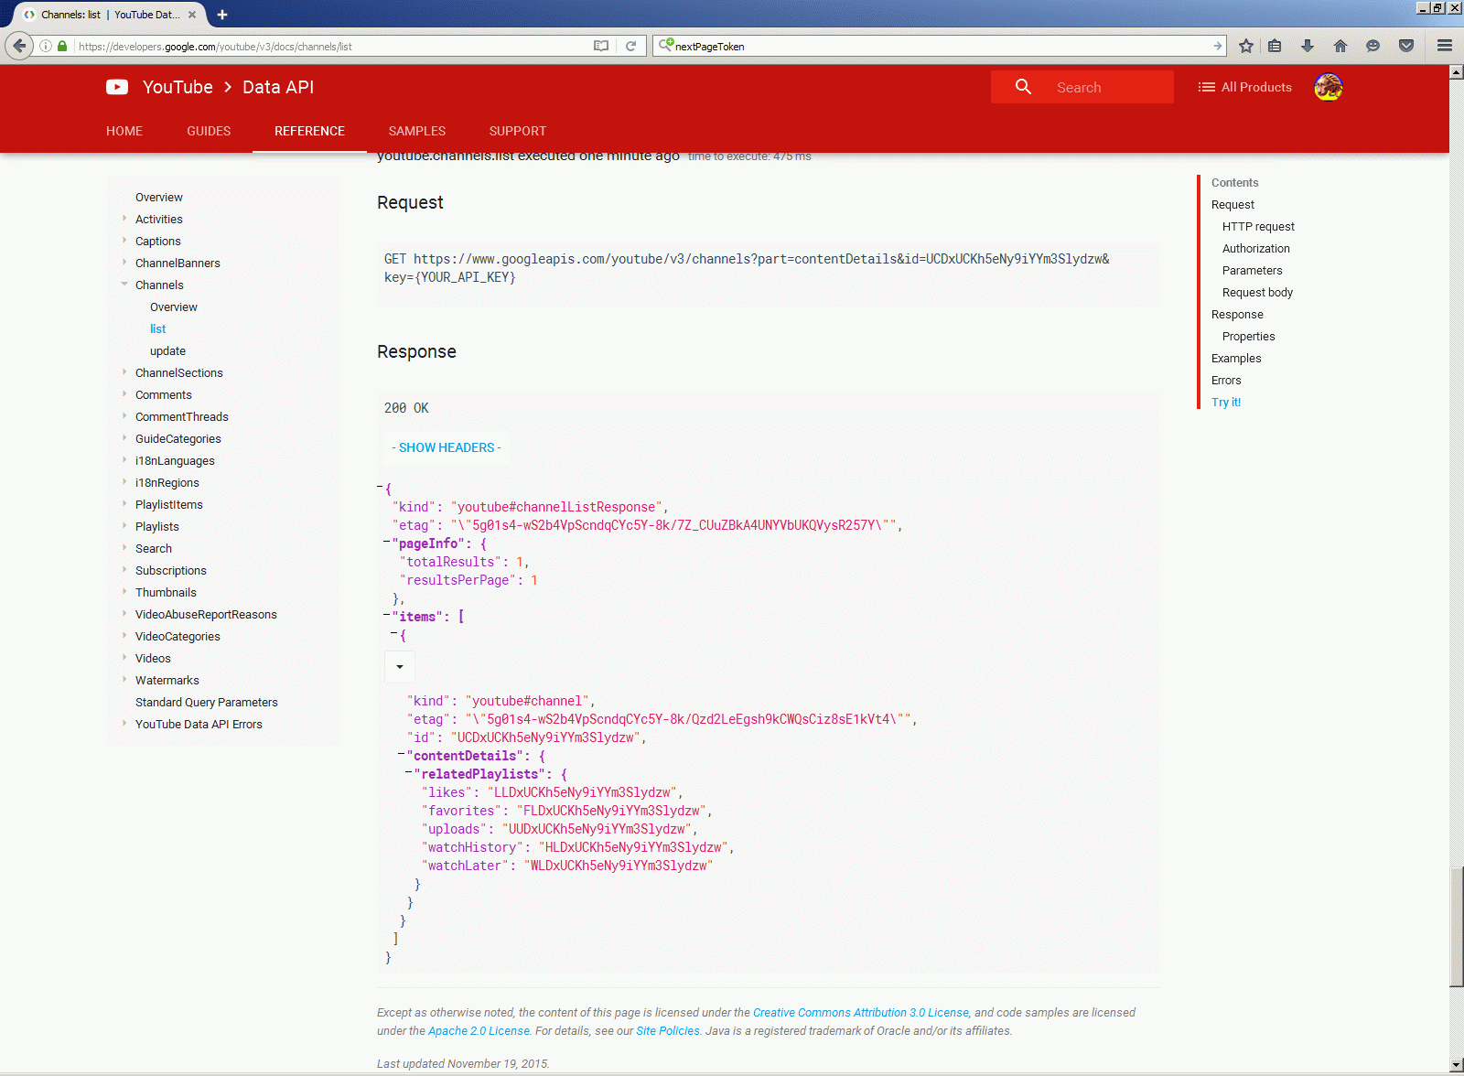The image size is (1464, 1076).
Task: Click the search go arrow in browser search box
Action: coord(1217,46)
